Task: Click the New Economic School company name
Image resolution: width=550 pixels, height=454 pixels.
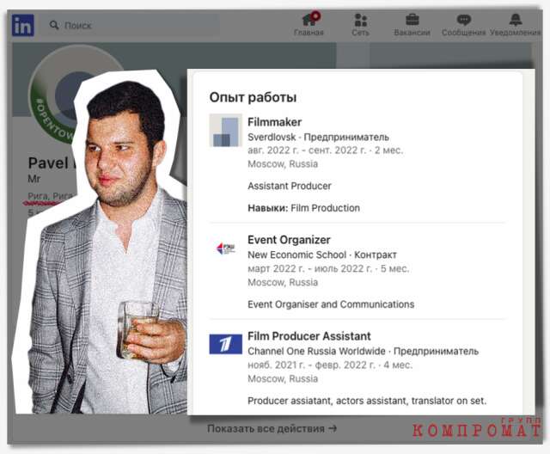Action: 296,255
